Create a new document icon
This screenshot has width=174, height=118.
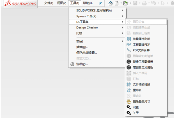117,3
